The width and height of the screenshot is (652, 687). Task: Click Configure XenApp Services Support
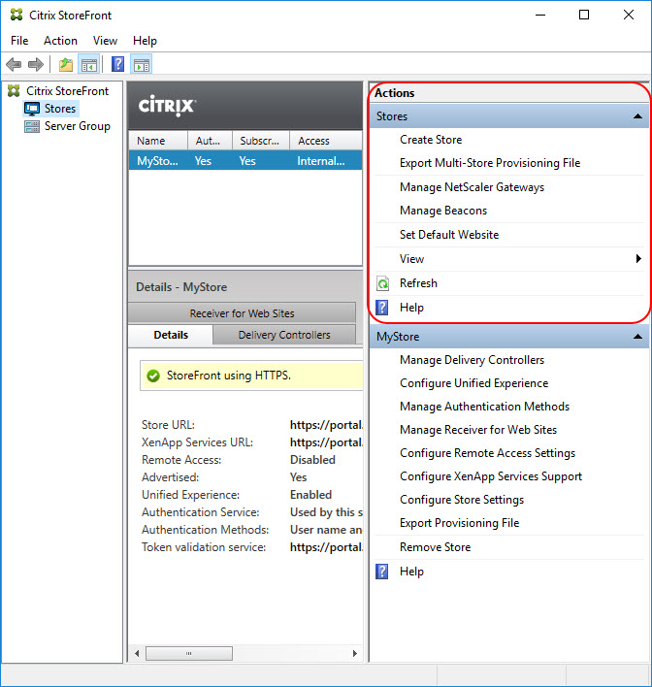[491, 476]
